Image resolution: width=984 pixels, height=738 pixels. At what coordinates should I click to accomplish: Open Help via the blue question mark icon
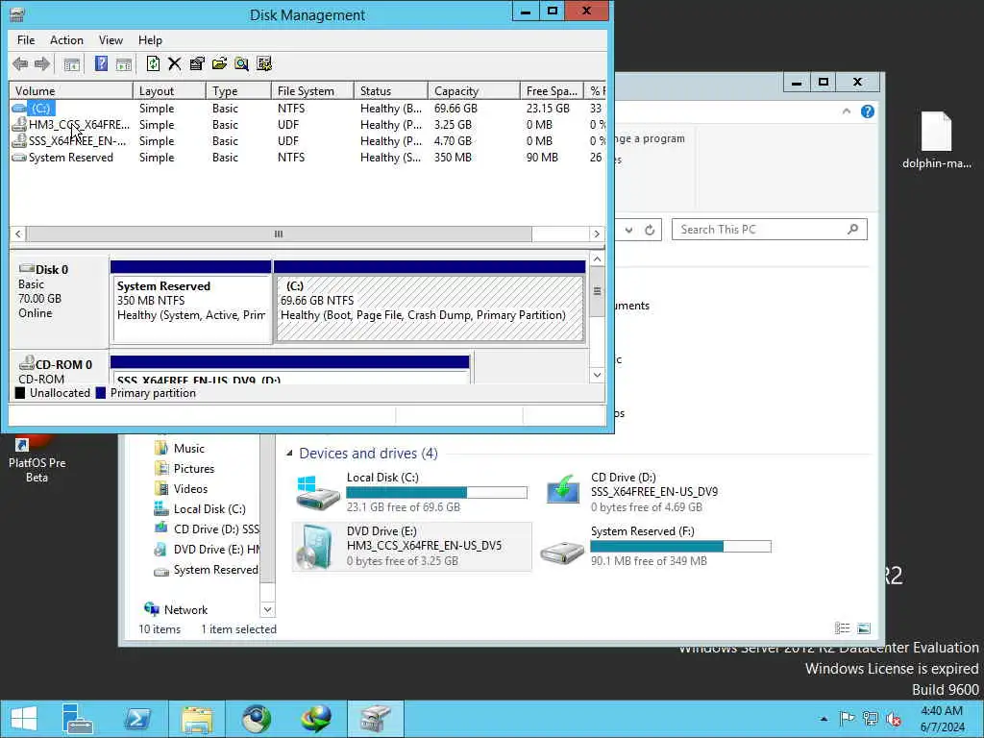point(100,63)
